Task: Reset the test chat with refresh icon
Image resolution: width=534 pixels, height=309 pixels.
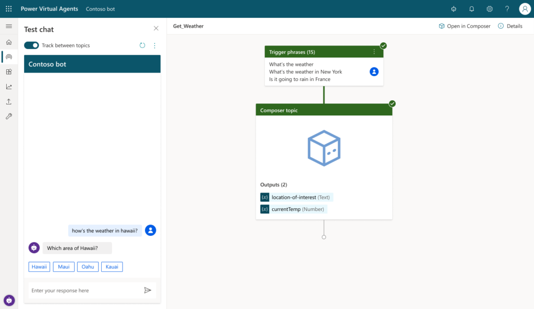Action: [142, 45]
